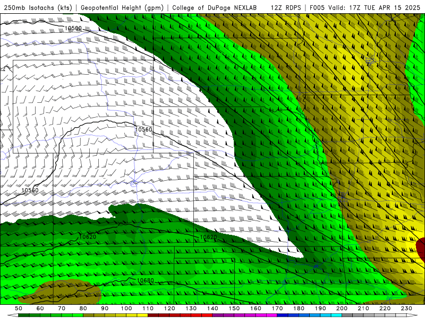Select the 130 value on the color scale
This screenshot has height=318, width=425.
point(191,308)
